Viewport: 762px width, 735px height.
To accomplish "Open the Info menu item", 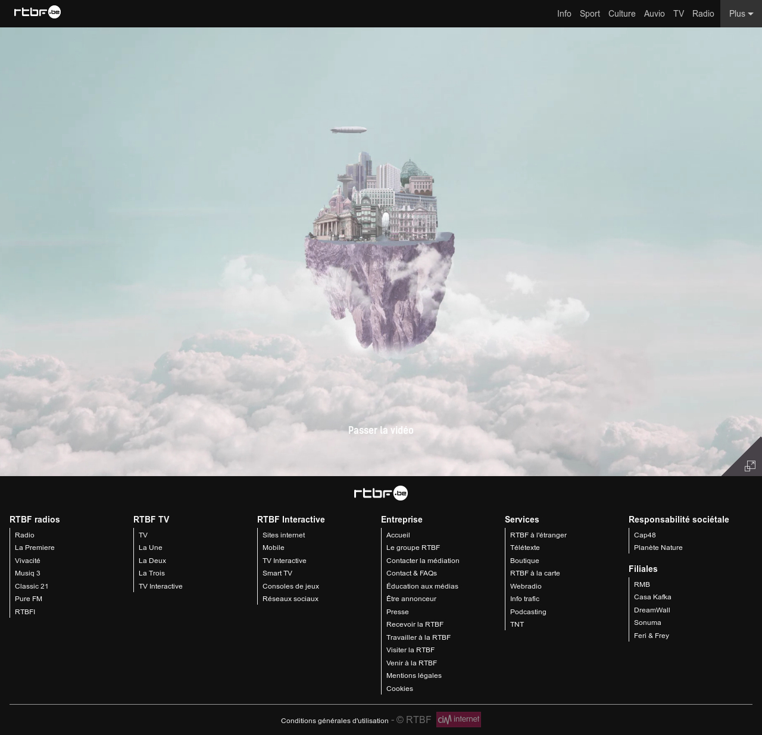I will (x=564, y=14).
